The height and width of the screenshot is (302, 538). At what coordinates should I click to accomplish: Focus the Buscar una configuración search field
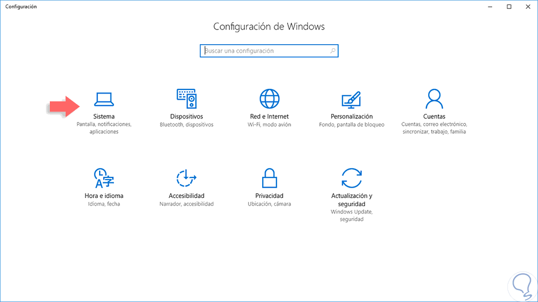point(269,51)
